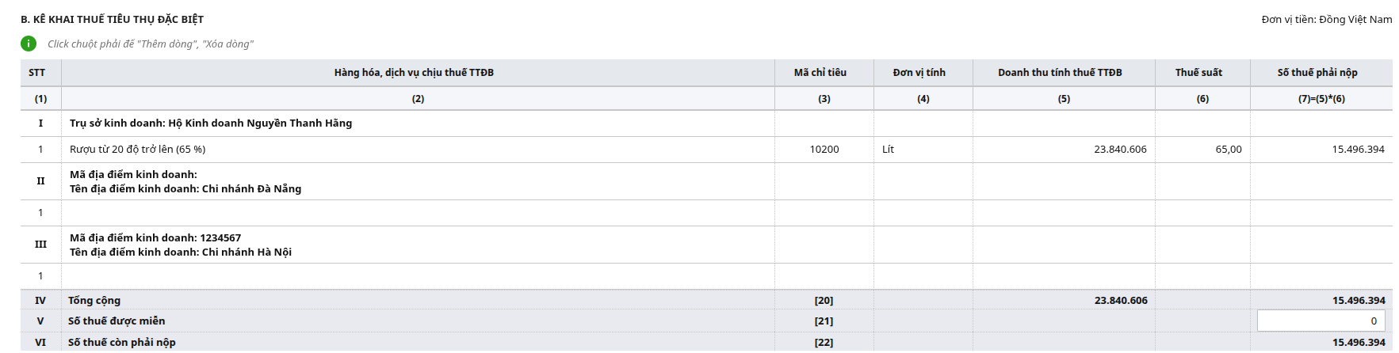Click the Mã chỉ tiêu column header
This screenshot has height=353, width=1399.
pos(820,73)
